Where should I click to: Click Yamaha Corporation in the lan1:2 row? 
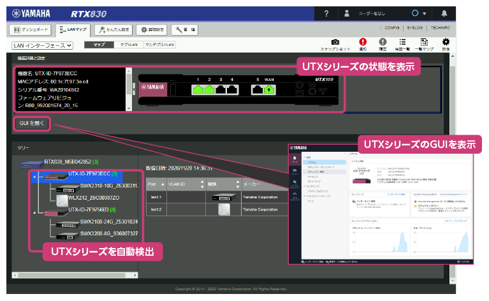260,210
